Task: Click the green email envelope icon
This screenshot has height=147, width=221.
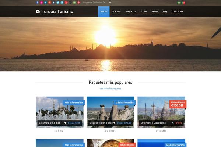Action: pyautogui.click(x=74, y=3)
